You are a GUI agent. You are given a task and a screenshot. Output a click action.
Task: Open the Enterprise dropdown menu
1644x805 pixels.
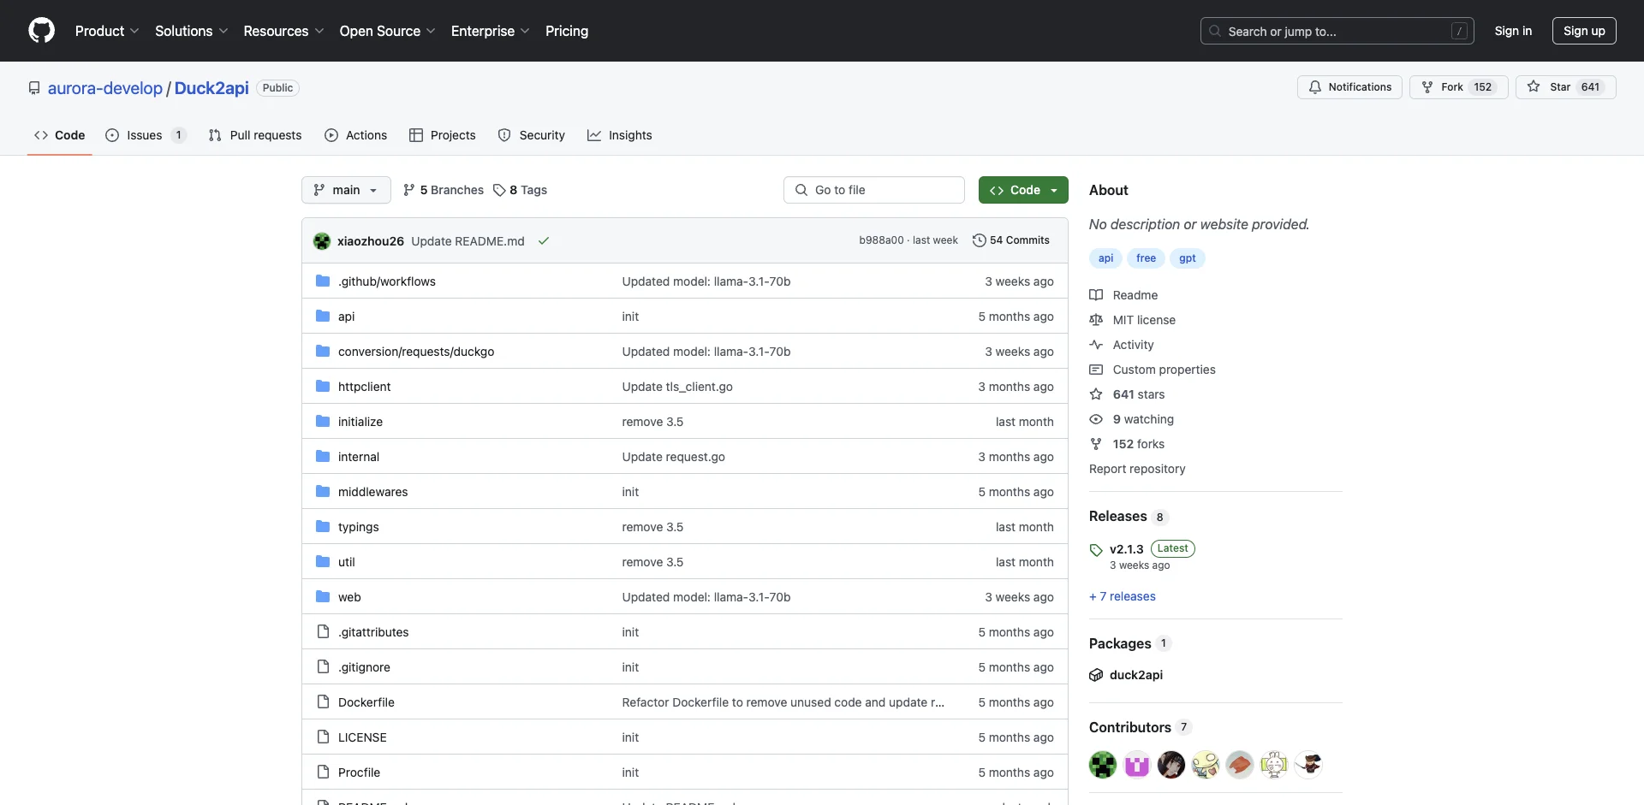(491, 31)
